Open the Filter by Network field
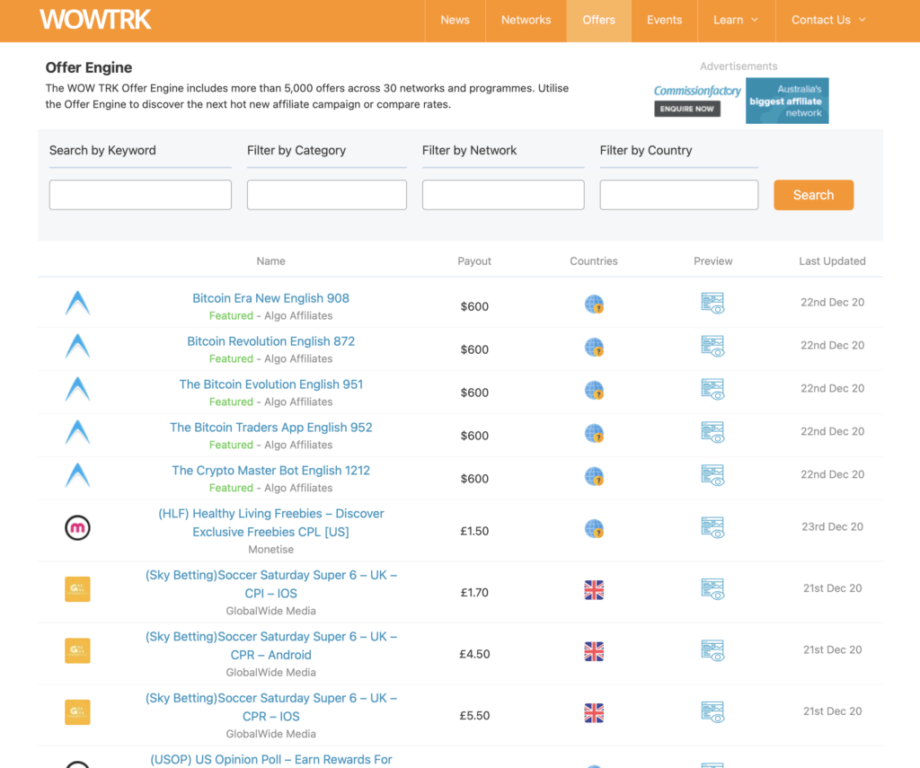This screenshot has width=920, height=768. pyautogui.click(x=502, y=195)
